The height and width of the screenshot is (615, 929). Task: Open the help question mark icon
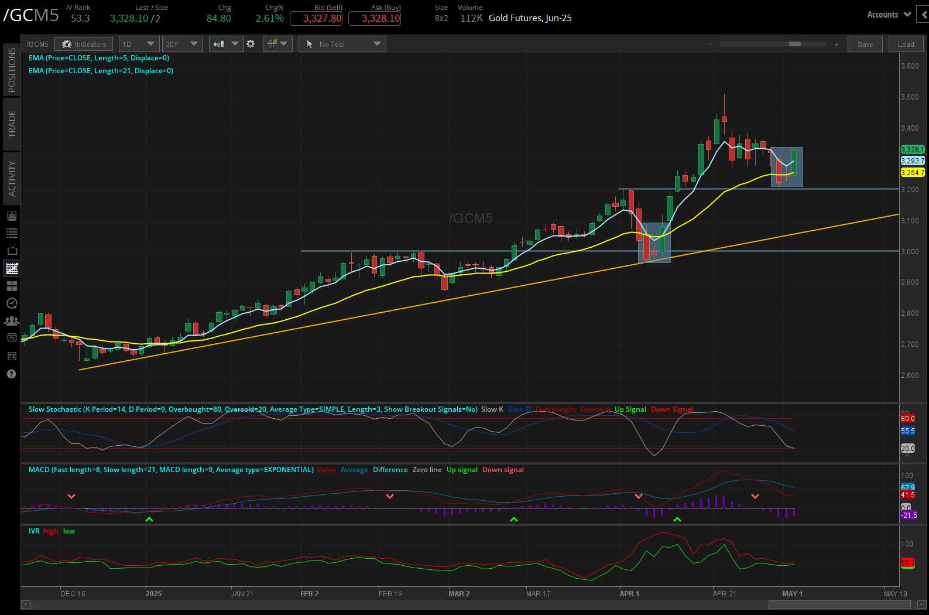point(12,374)
